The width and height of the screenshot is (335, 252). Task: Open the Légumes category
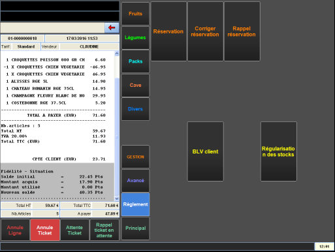(x=135, y=38)
